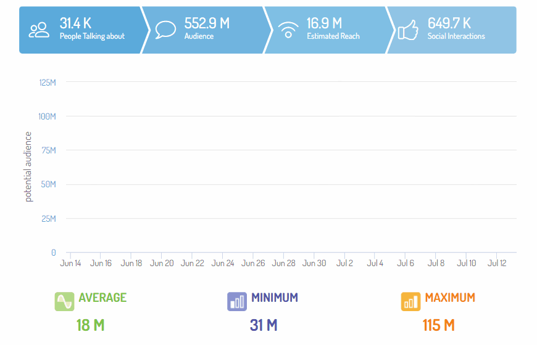The width and height of the screenshot is (537, 345).
Task: Click the People Talking about group icon
Action: pyautogui.click(x=40, y=30)
